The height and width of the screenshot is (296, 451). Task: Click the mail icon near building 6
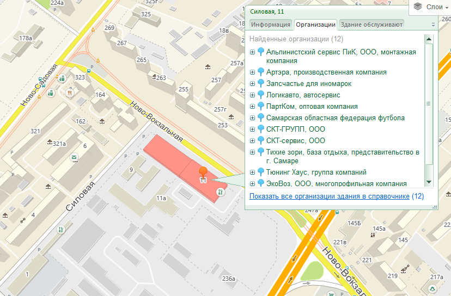[x=74, y=157]
